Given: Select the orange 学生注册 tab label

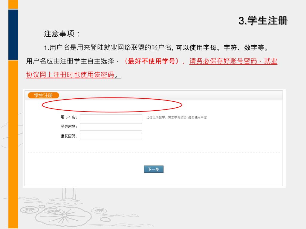Looking at the screenshot, I should click(43, 95).
